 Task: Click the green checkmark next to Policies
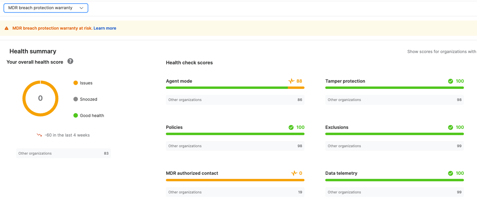click(x=291, y=127)
